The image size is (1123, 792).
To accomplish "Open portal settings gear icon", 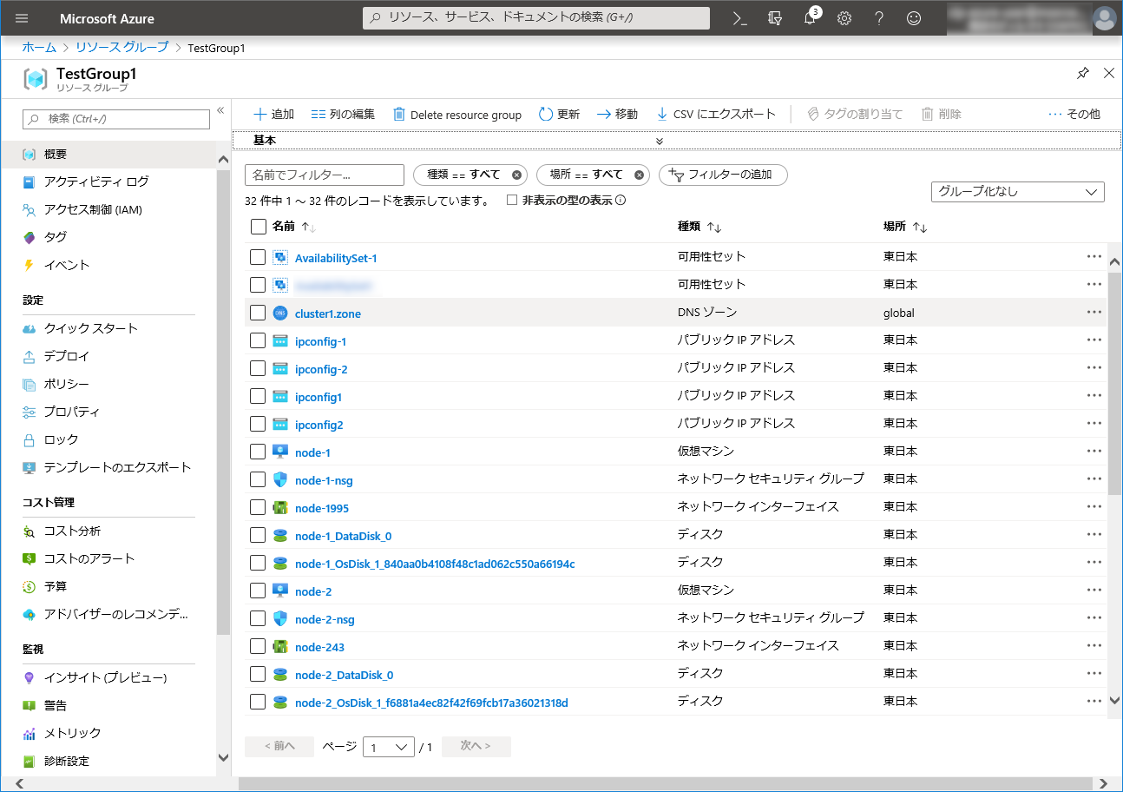I will tap(844, 18).
